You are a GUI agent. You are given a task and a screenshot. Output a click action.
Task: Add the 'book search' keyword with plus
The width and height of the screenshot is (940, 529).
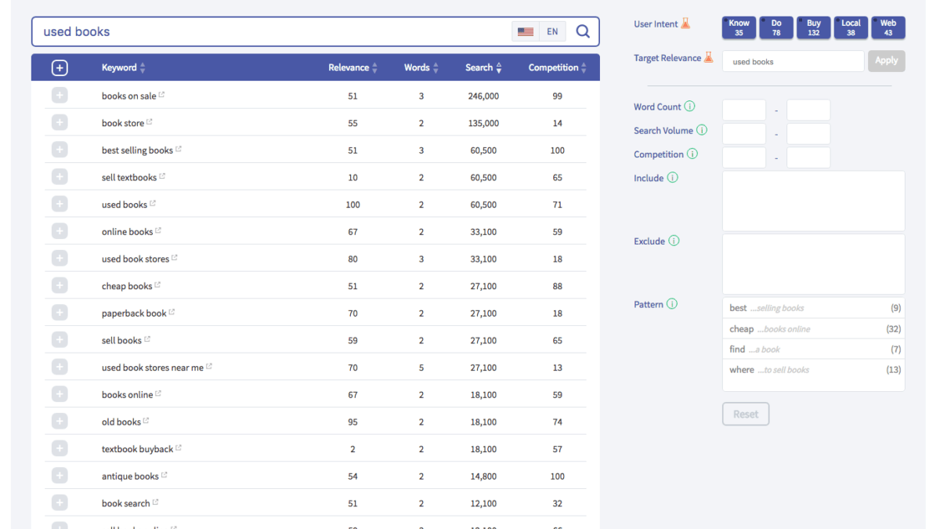pyautogui.click(x=60, y=502)
